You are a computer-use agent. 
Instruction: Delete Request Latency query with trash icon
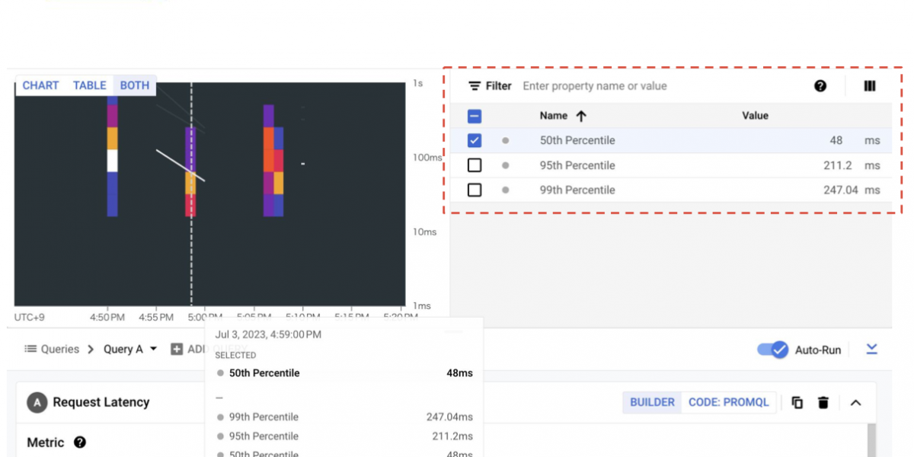823,402
